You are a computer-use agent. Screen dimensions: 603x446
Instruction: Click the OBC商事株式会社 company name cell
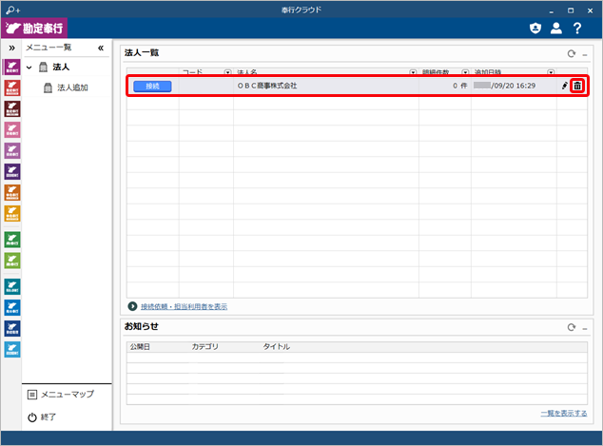(325, 86)
